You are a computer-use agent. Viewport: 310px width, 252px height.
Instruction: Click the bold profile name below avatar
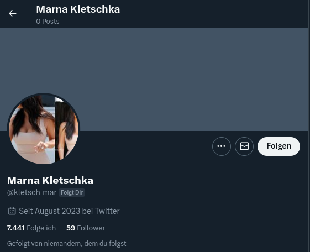50,181
